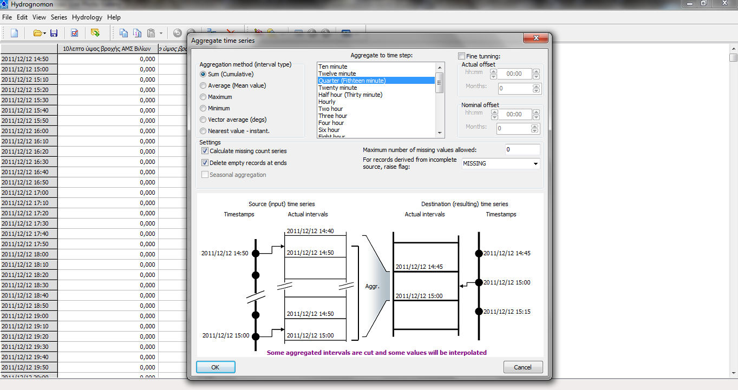Click the Hydrognomon app icon in title bar
Screen dimensions: 738x390
coord(5,3)
